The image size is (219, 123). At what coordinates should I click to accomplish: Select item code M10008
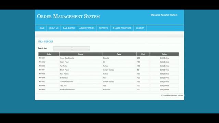tap(42, 86)
